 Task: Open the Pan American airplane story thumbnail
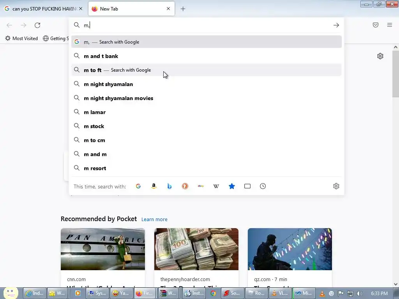tap(103, 249)
